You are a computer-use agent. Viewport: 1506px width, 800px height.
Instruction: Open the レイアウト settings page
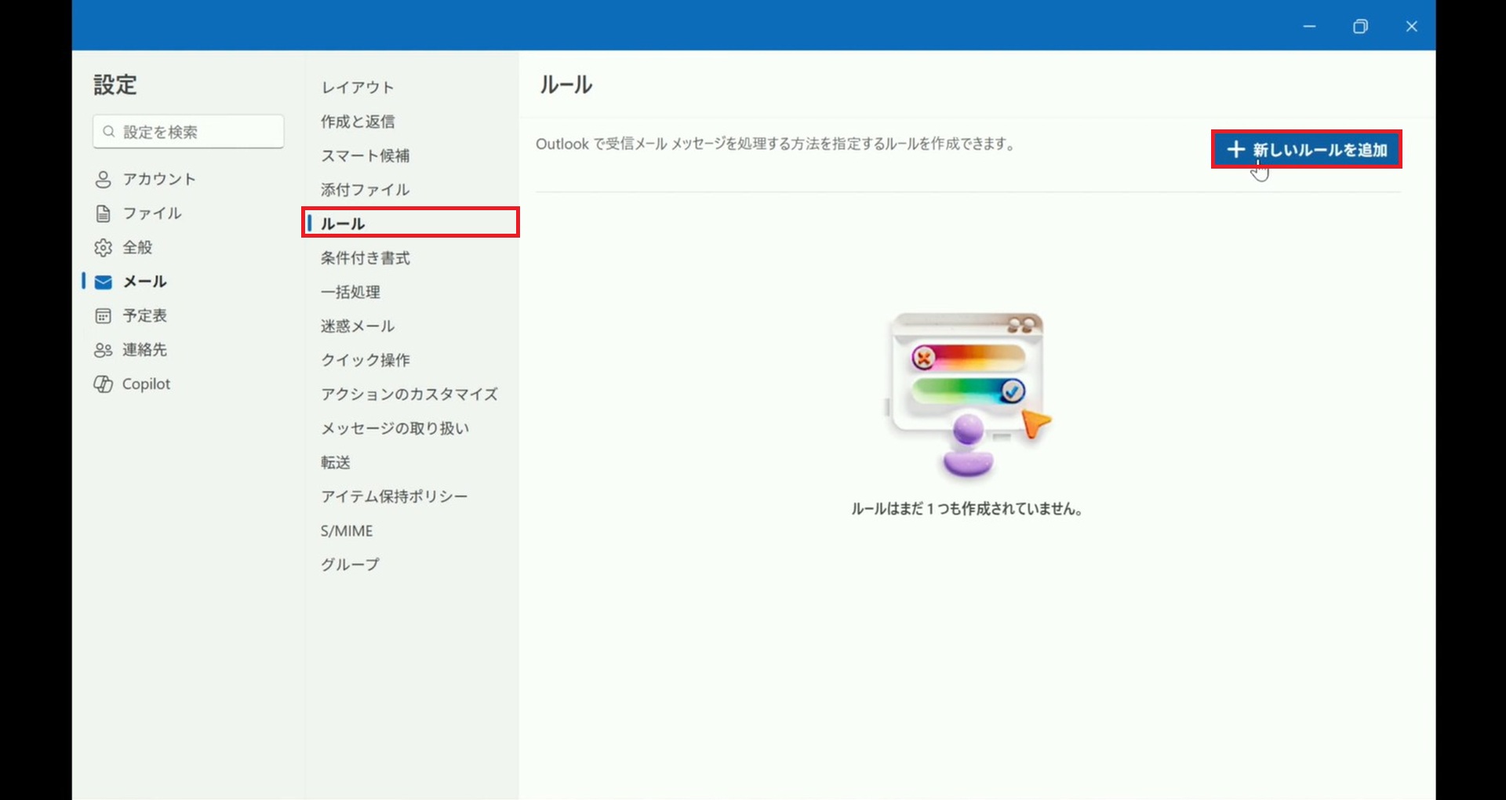(357, 87)
